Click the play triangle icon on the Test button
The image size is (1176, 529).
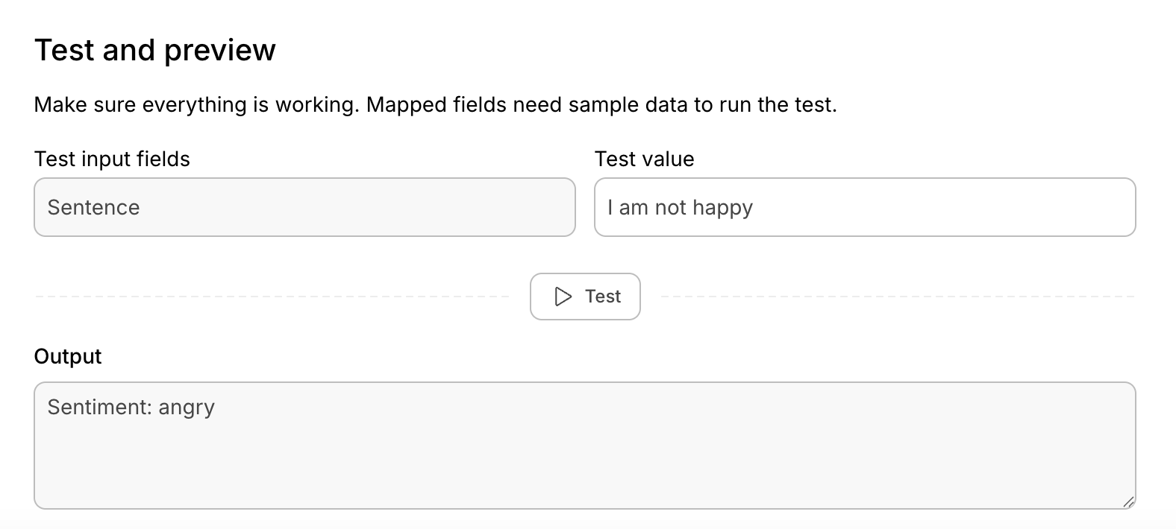(x=563, y=297)
